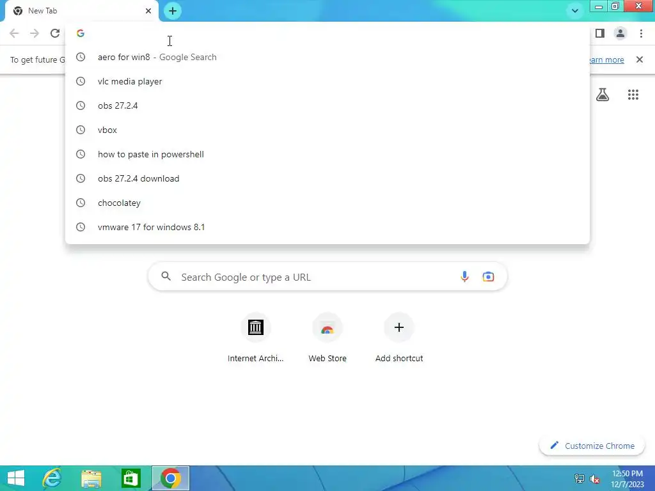
Task: Click the clock icon beside 'vbox'
Action: [x=81, y=130]
